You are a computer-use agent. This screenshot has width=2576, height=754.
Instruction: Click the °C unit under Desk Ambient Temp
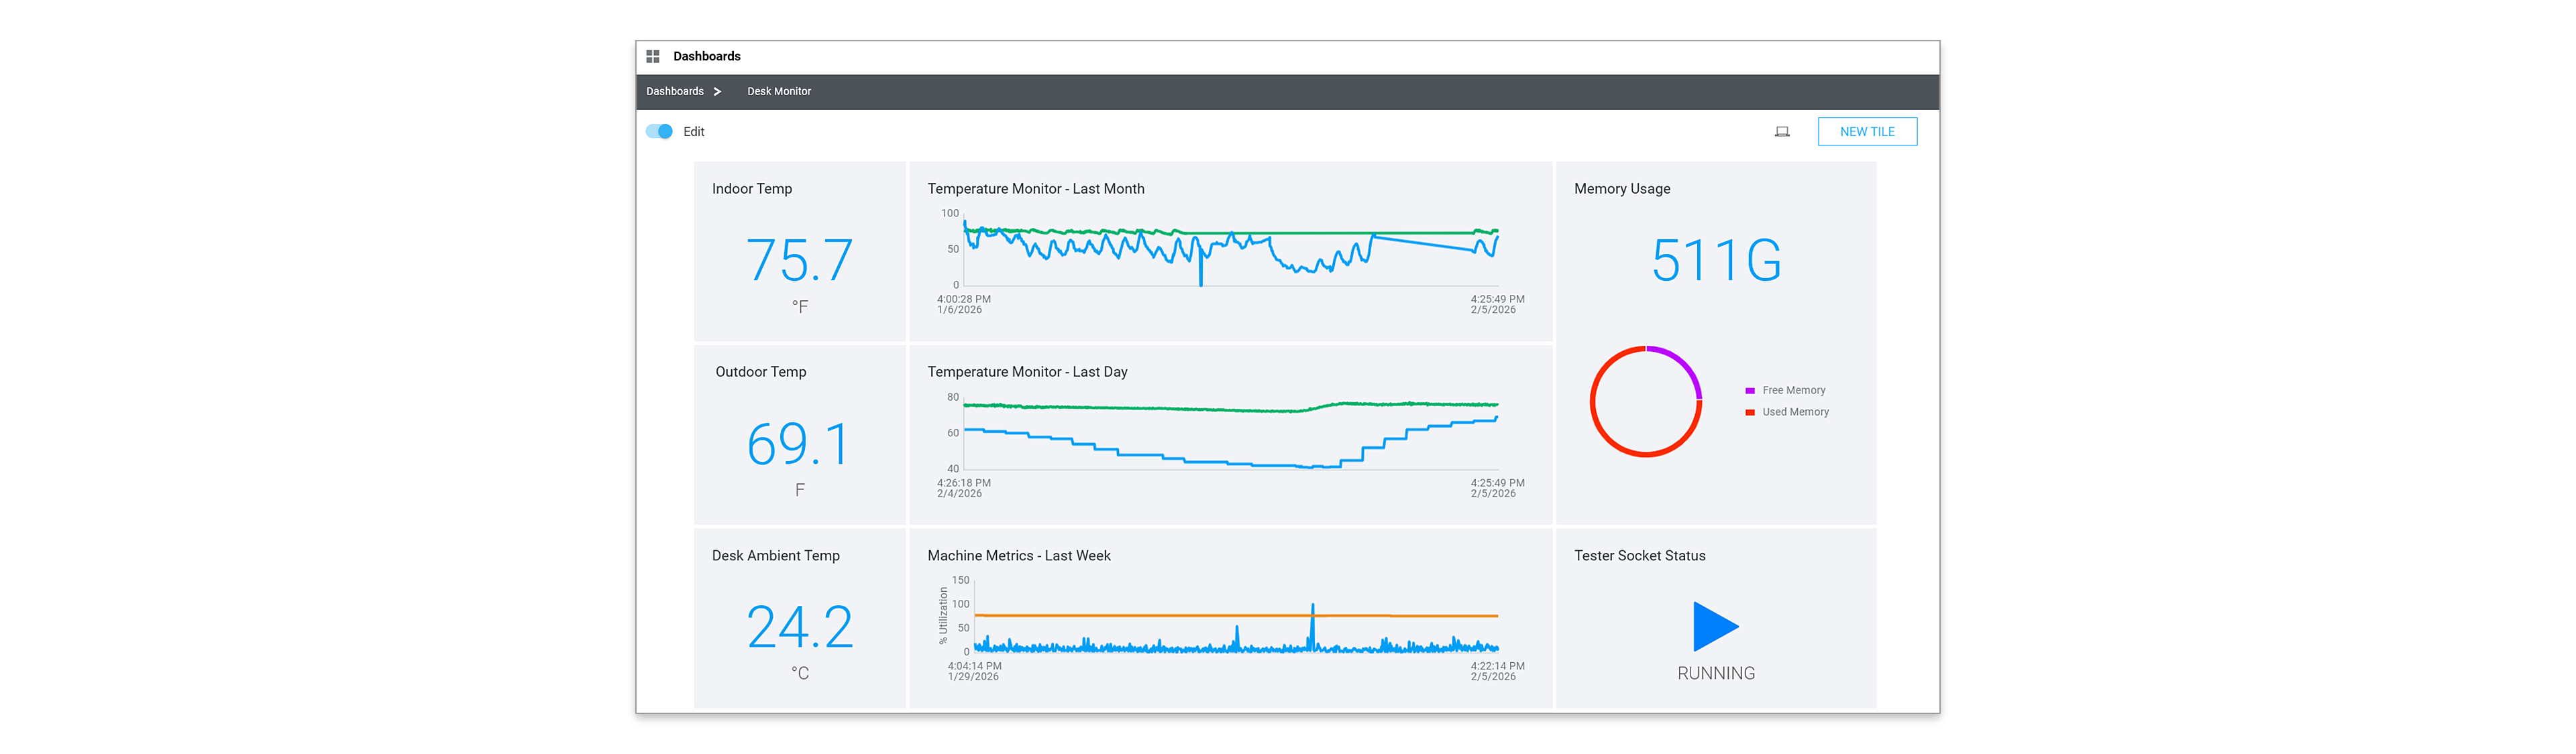pyautogui.click(x=800, y=674)
